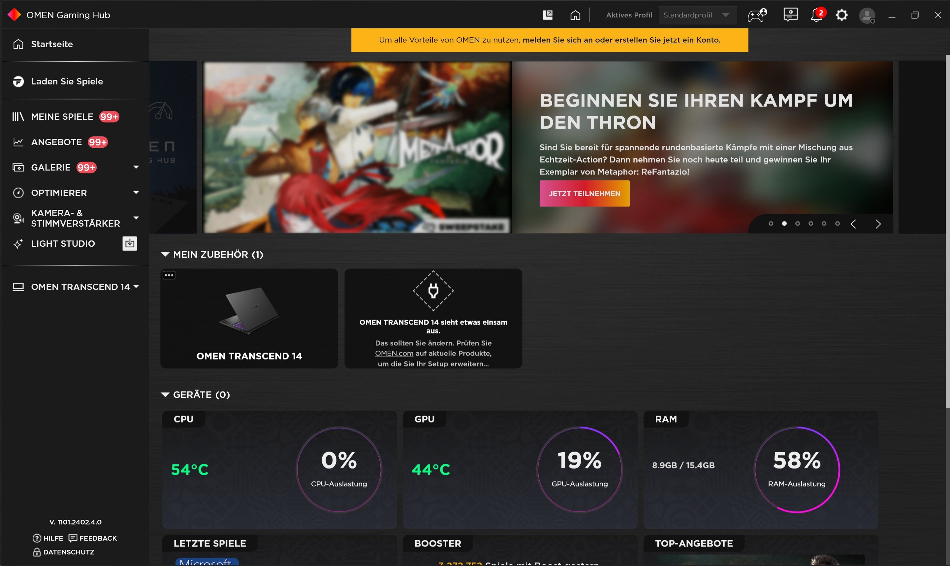
Task: Click the GPU-Auslastung 19% gauge
Action: coord(579,469)
